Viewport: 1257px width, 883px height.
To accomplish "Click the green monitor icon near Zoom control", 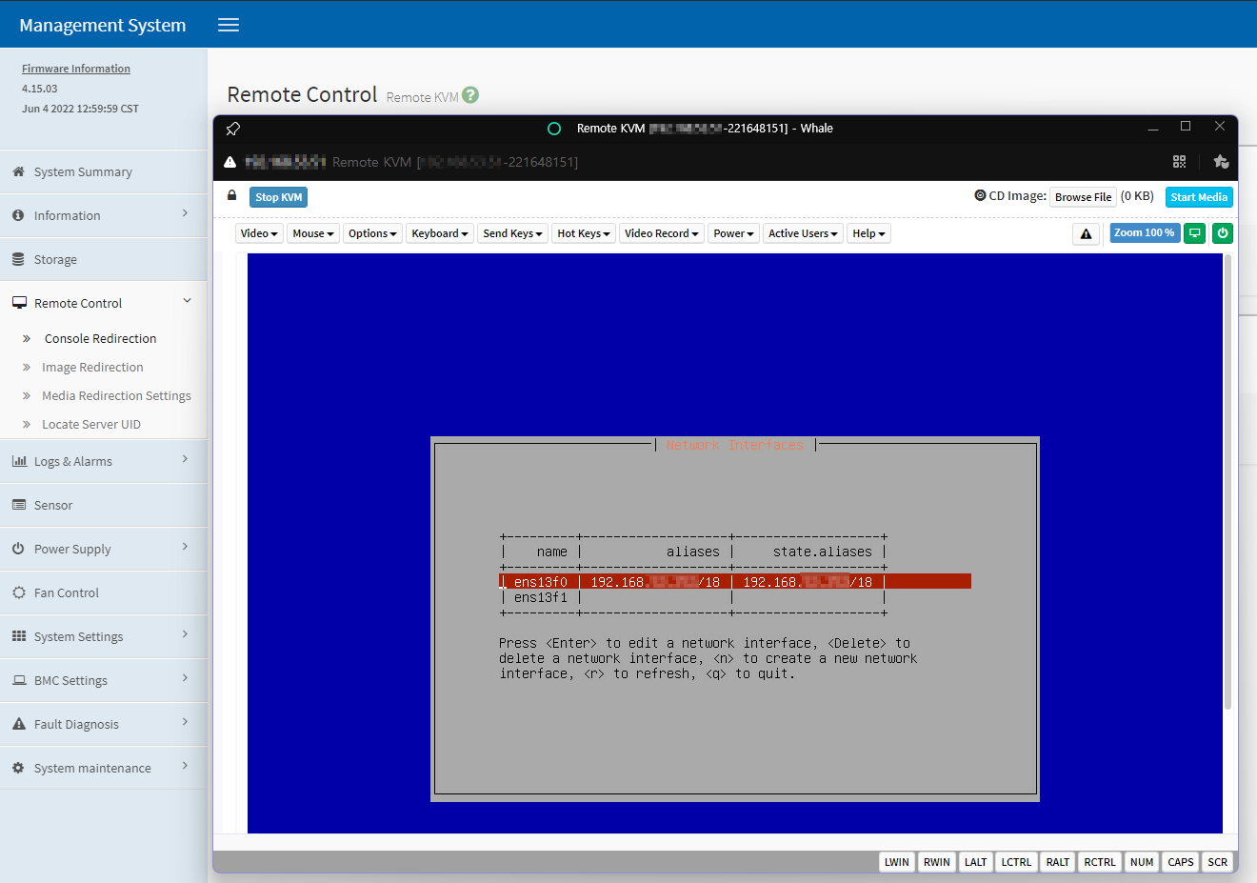I will (x=1194, y=232).
